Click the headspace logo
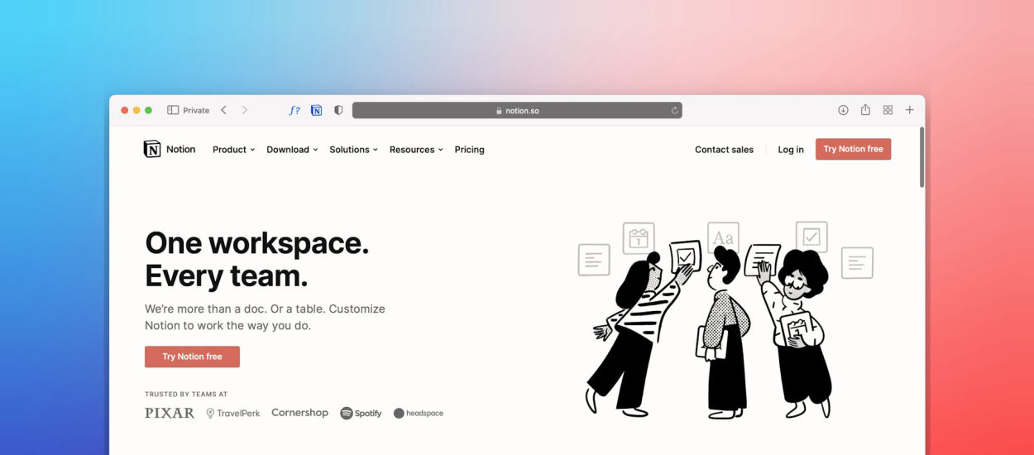The width and height of the screenshot is (1034, 455). pyautogui.click(x=419, y=413)
